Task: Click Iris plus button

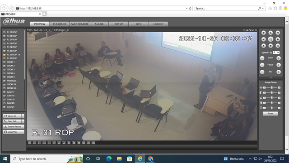Action: click(279, 72)
